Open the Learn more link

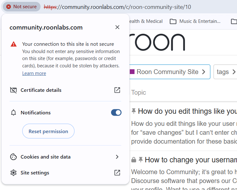[x=34, y=73]
